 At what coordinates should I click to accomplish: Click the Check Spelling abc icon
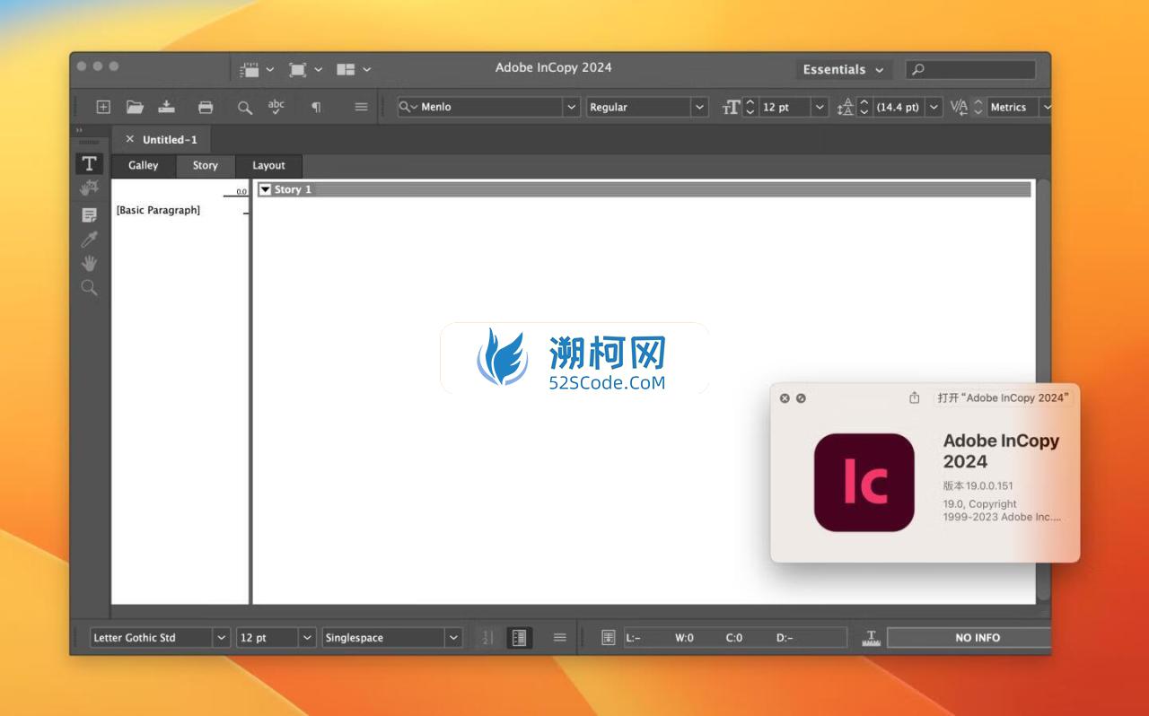tap(276, 107)
